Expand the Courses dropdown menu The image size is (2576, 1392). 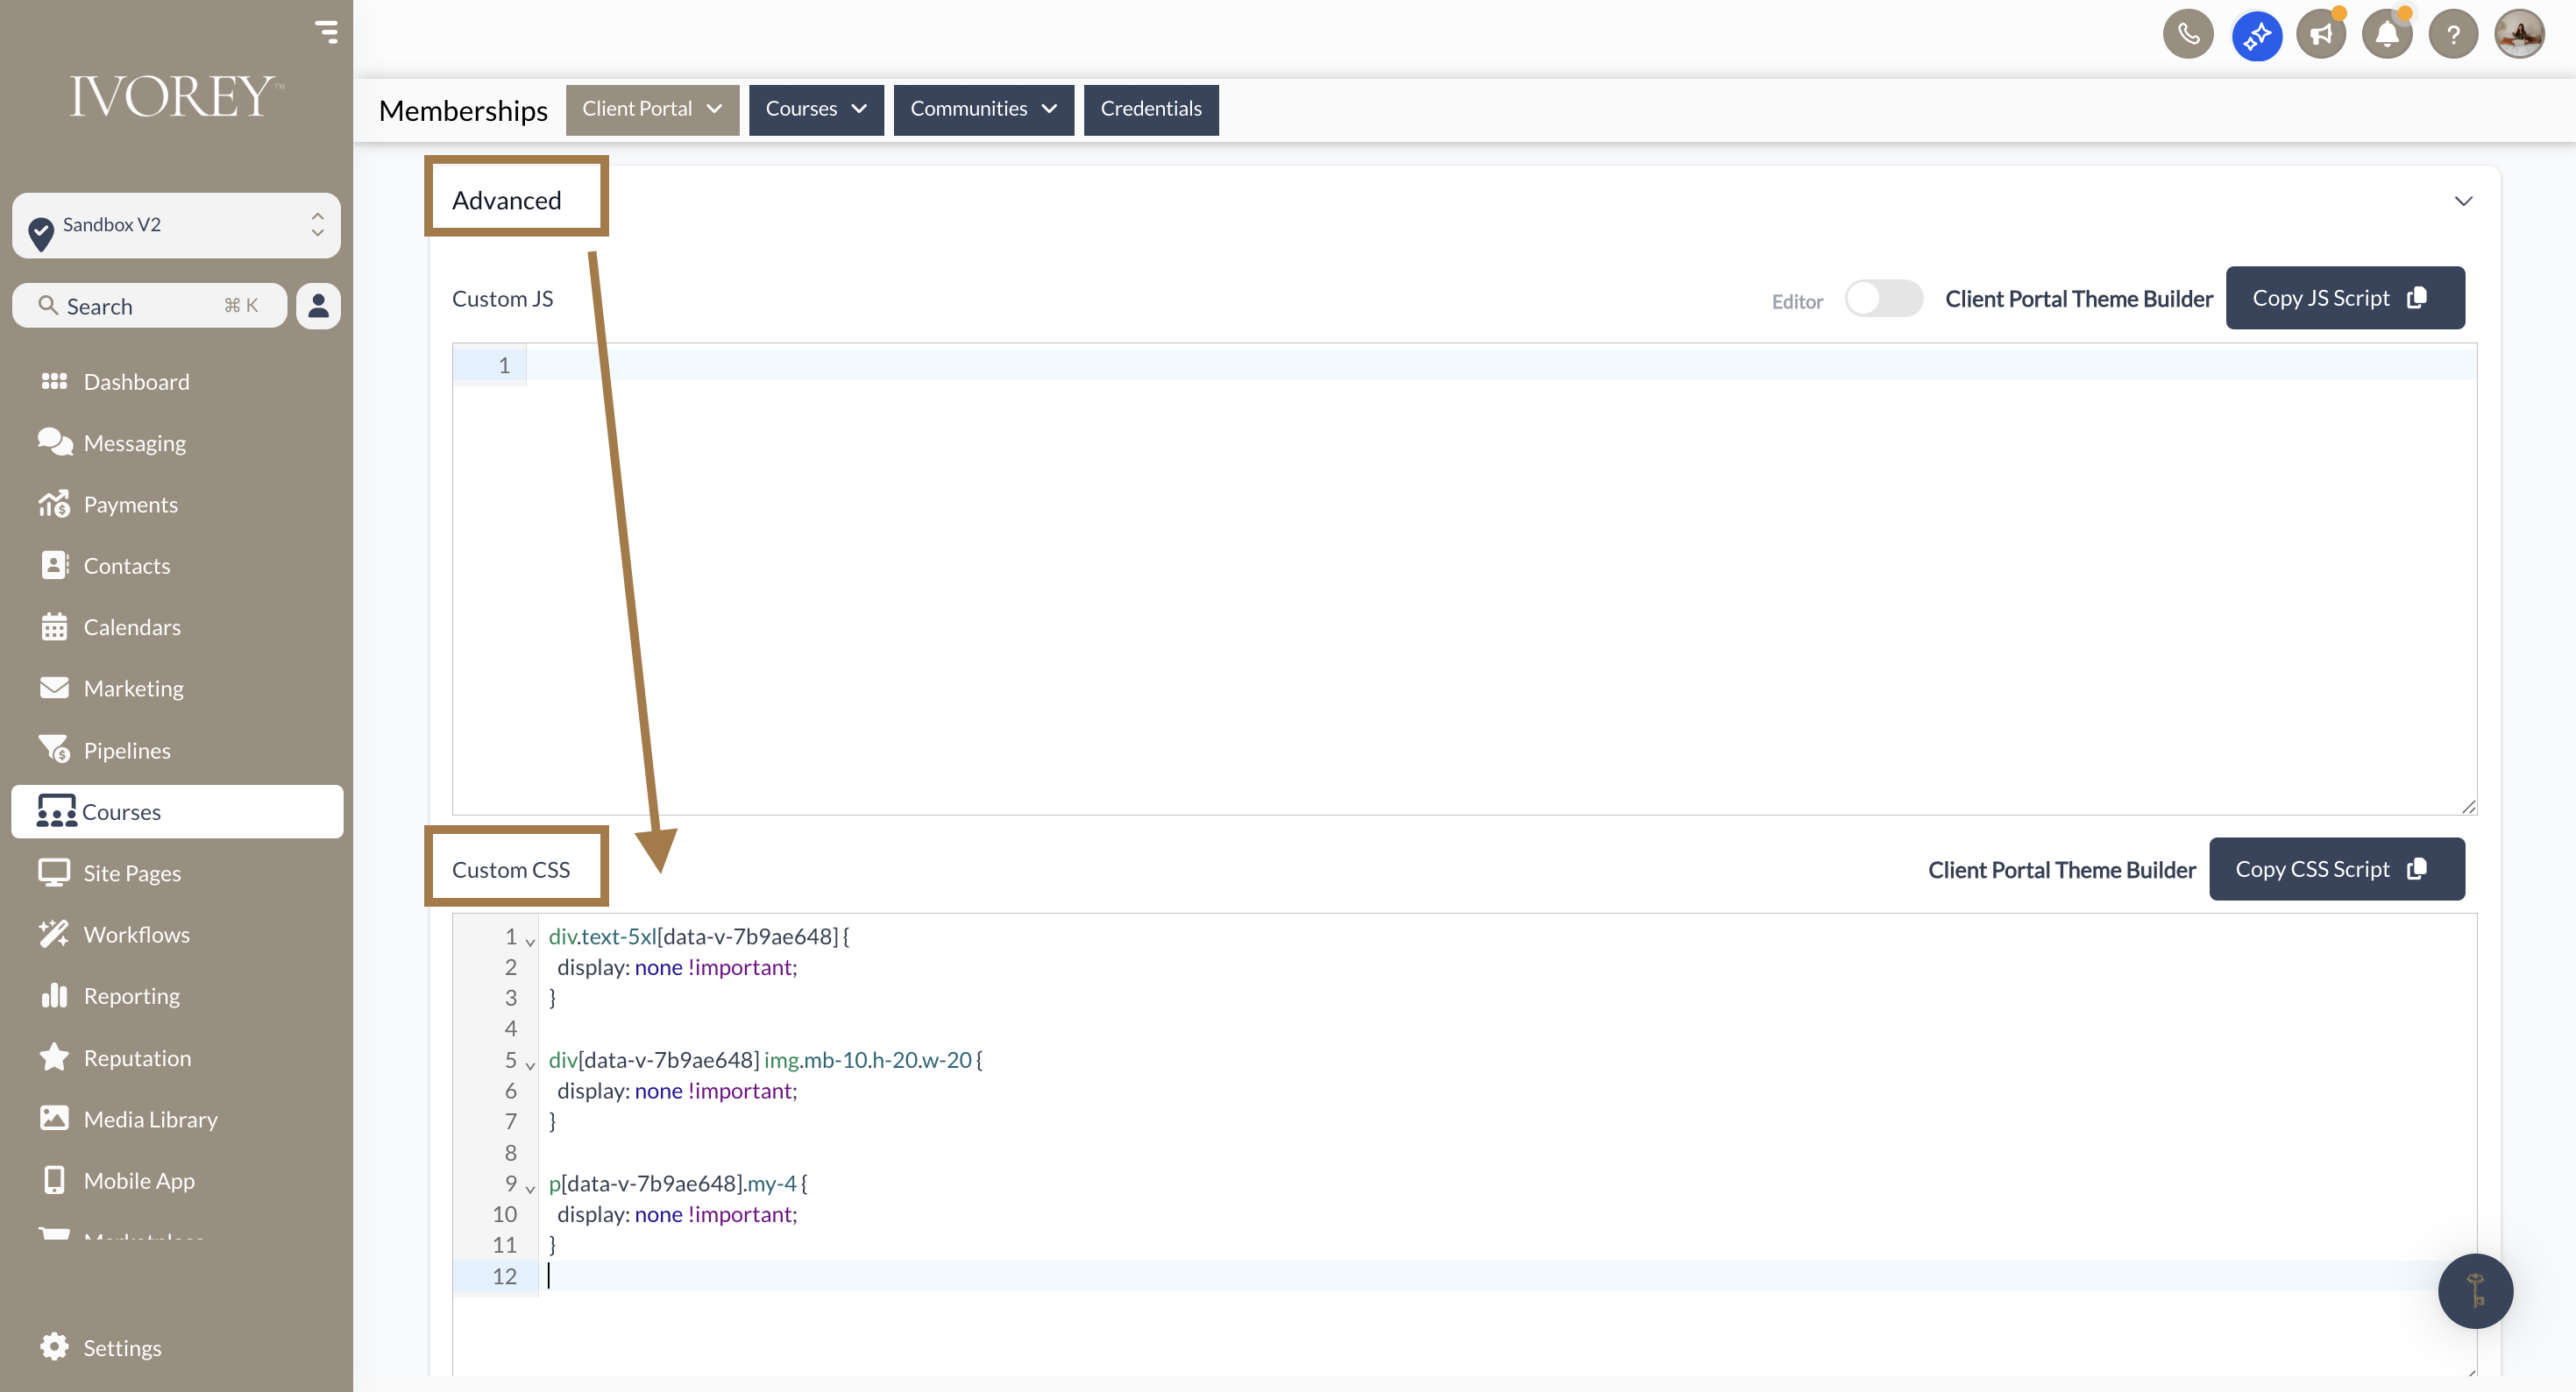tap(815, 109)
